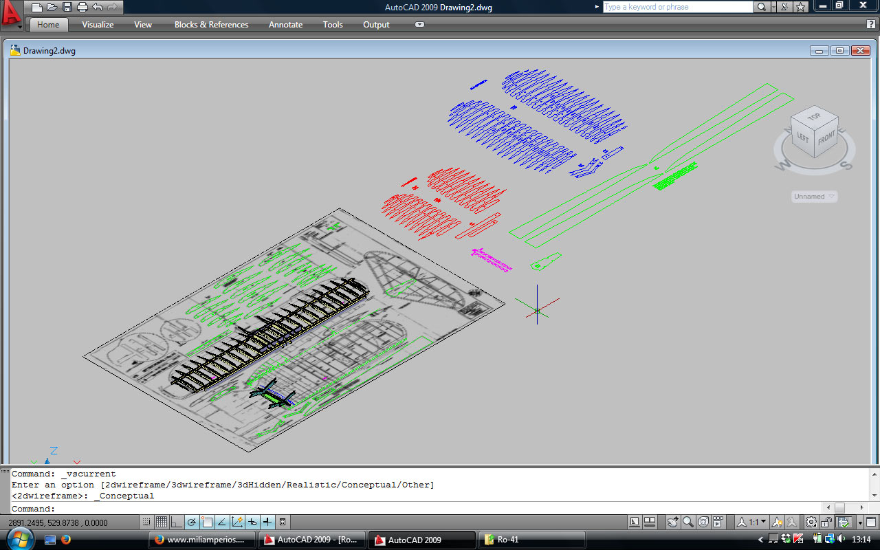
Task: Toggle Ortho Mode in status bar
Action: (x=177, y=522)
